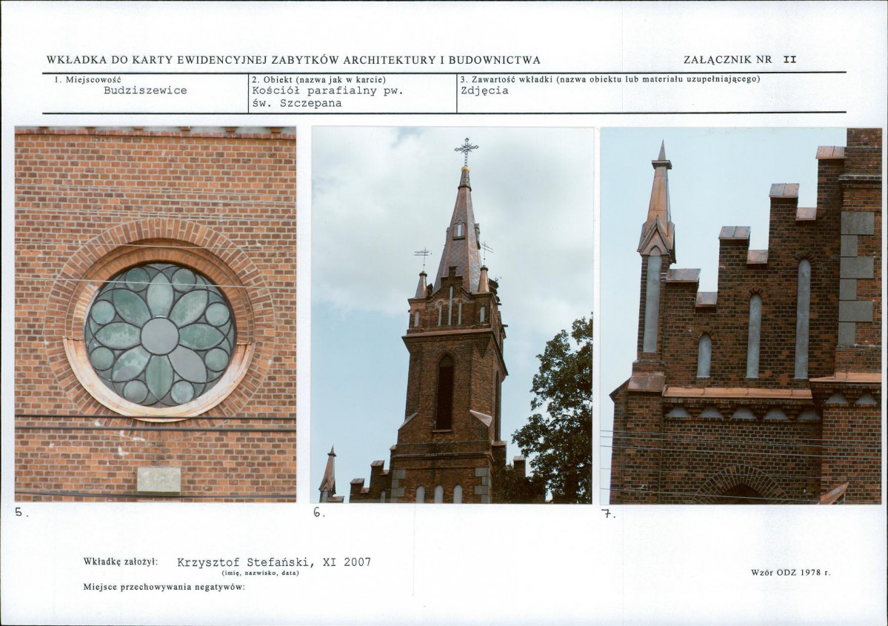Image resolution: width=888 pixels, height=626 pixels.
Task: Click the stepped brick gable photo numbered 7
Action: [741, 316]
